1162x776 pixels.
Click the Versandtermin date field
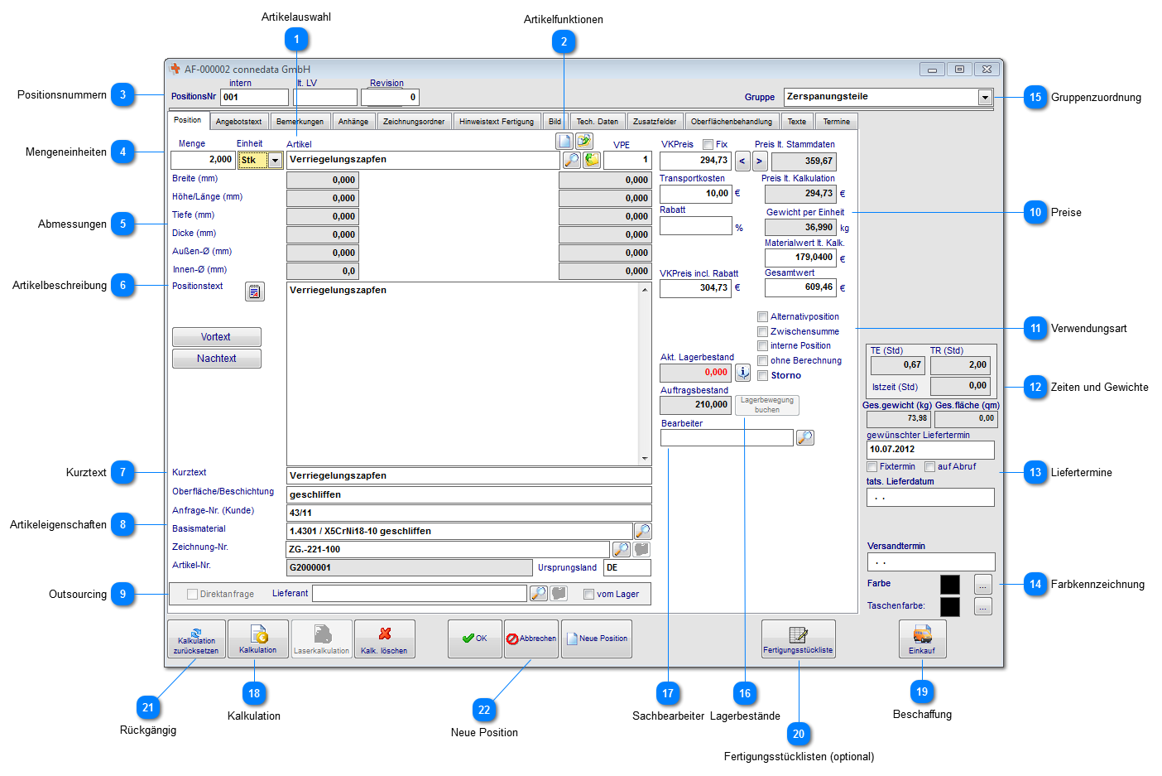[x=930, y=562]
